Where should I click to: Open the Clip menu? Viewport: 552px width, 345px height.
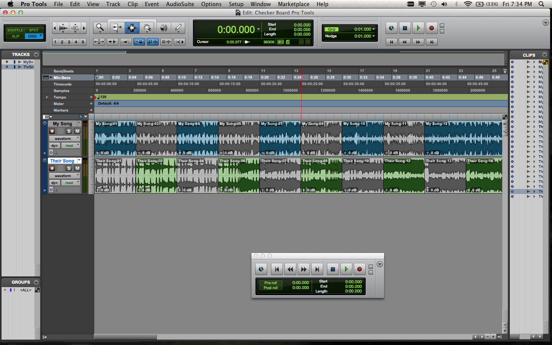point(132,4)
